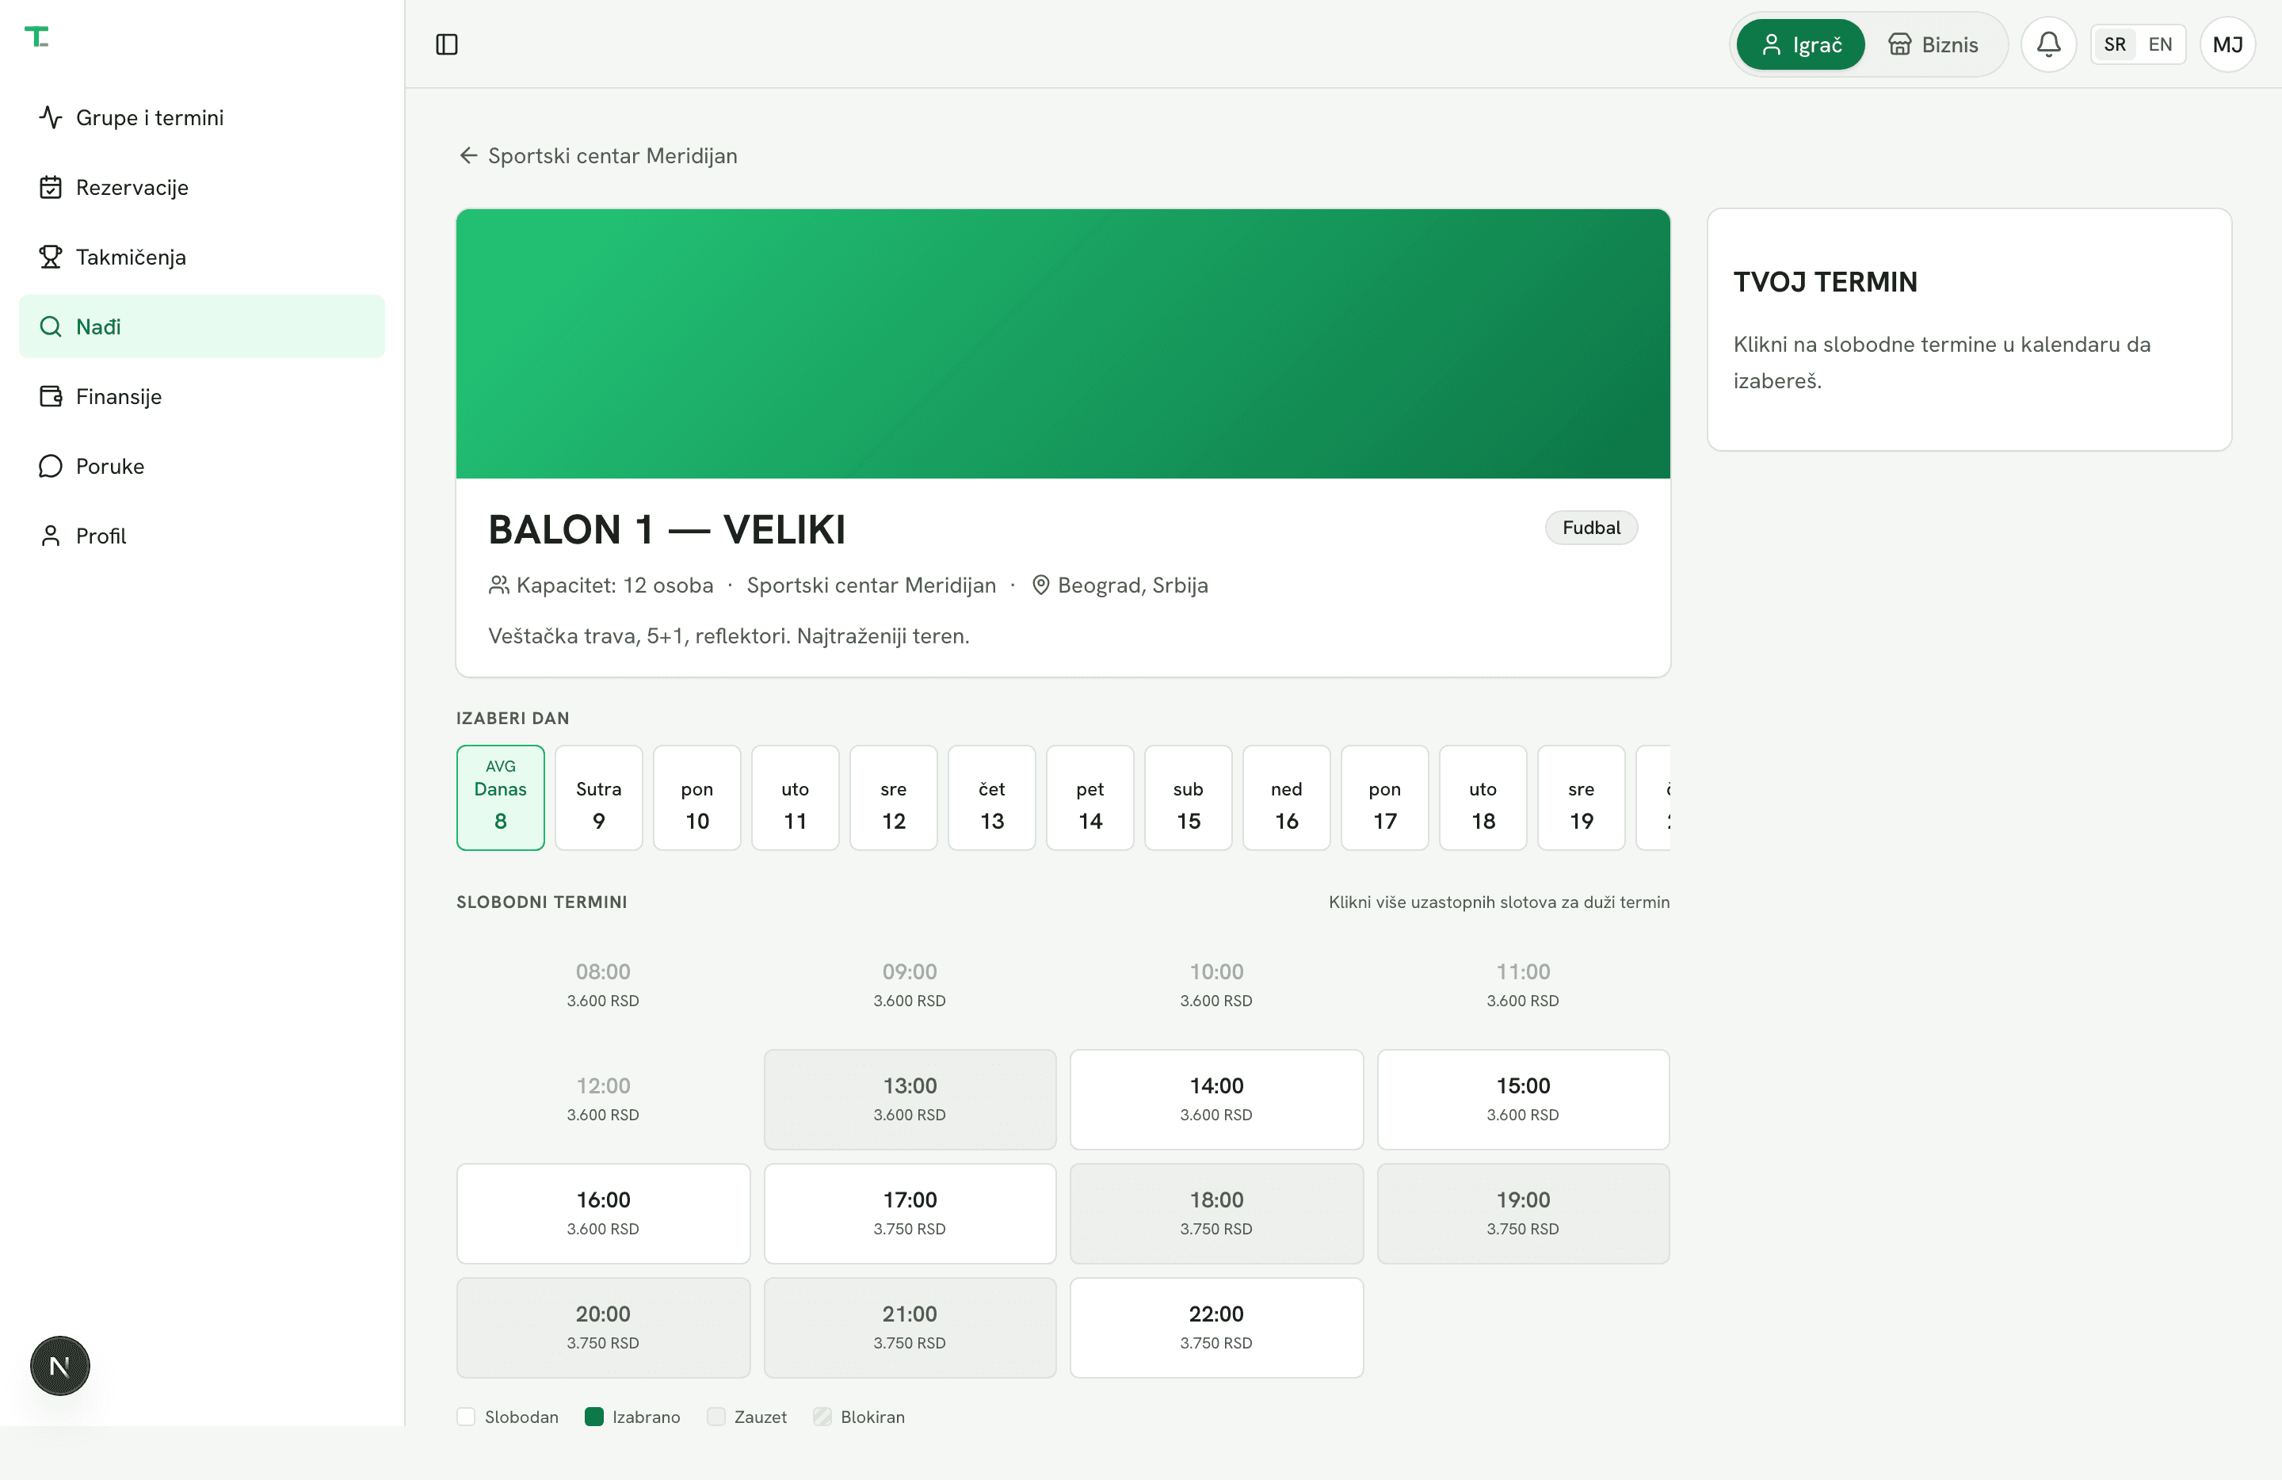Select Sutra 9 day
This screenshot has width=2282, height=1480.
click(598, 798)
